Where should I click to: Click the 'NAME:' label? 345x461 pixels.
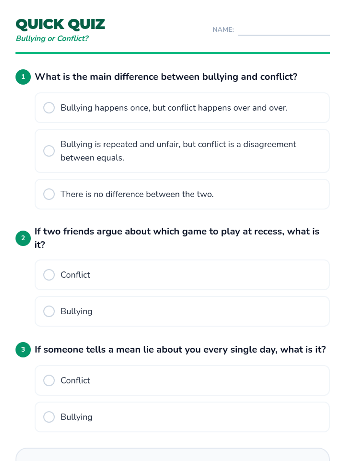coord(223,30)
